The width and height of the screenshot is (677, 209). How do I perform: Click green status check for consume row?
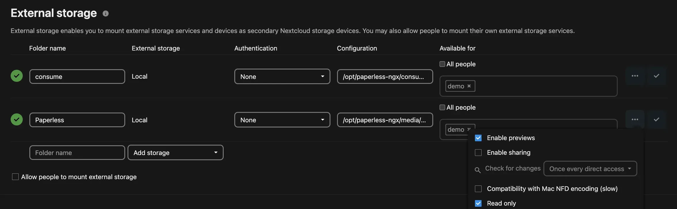click(x=17, y=76)
